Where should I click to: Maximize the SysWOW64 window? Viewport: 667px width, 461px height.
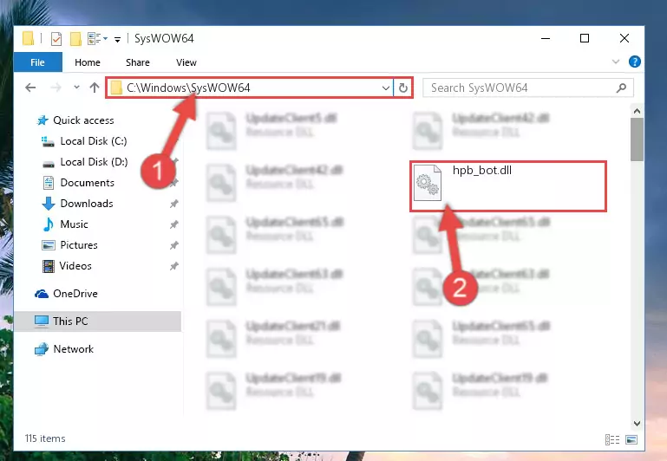click(585, 38)
